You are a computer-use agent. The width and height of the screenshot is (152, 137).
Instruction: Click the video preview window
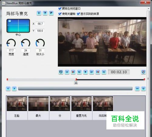point(102,42)
